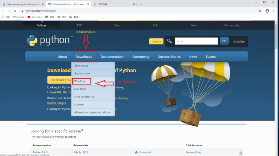This screenshot has width=279, height=156.
Task: Open the Chrome profile avatar icon
Action: tap(267, 11)
